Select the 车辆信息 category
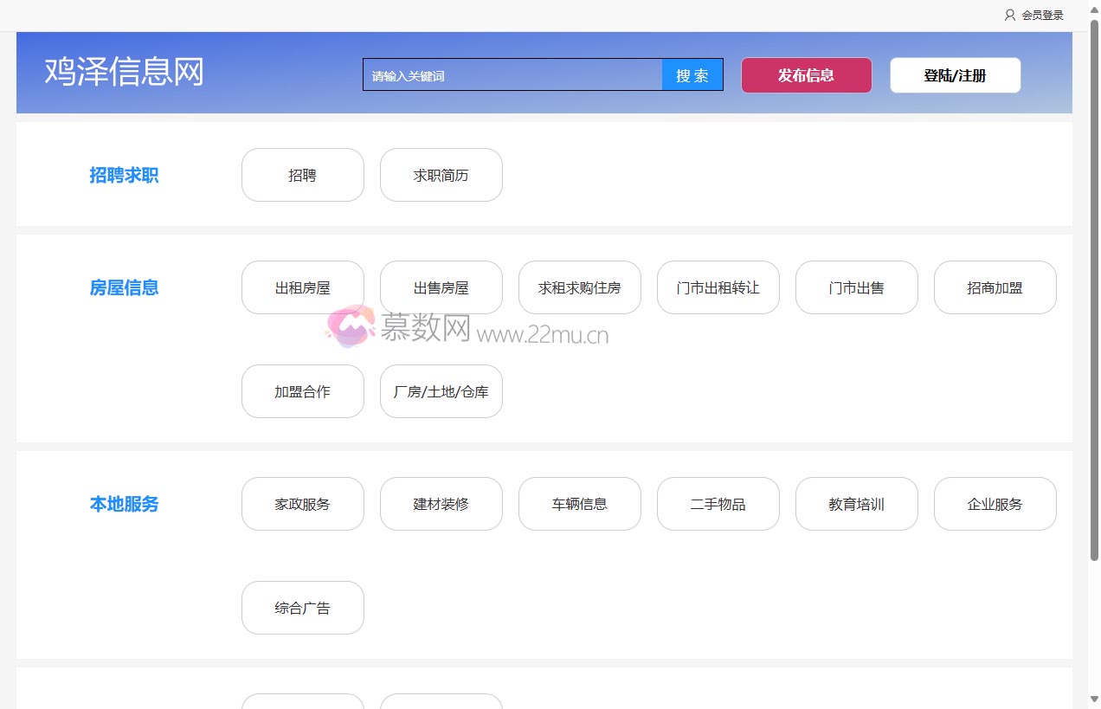This screenshot has width=1101, height=709. pos(579,504)
